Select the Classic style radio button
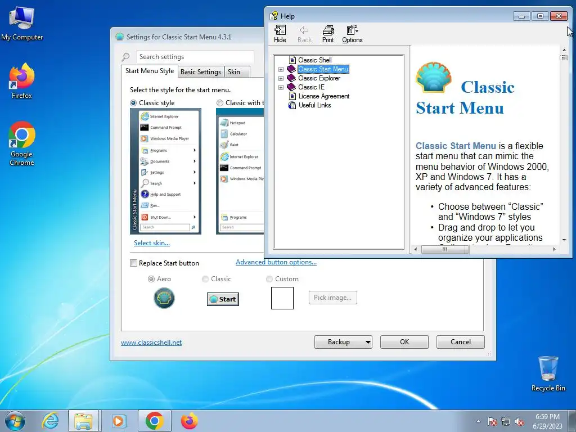This screenshot has height=432, width=576. (133, 103)
